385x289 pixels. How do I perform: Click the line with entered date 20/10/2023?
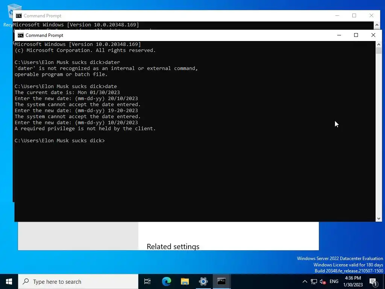[x=76, y=98]
